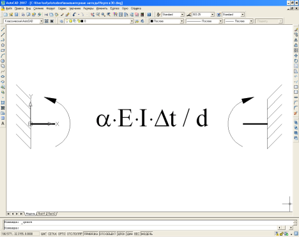Expand the layer list dropdown showing 0
This screenshot has width=299, height=237.
99,21
